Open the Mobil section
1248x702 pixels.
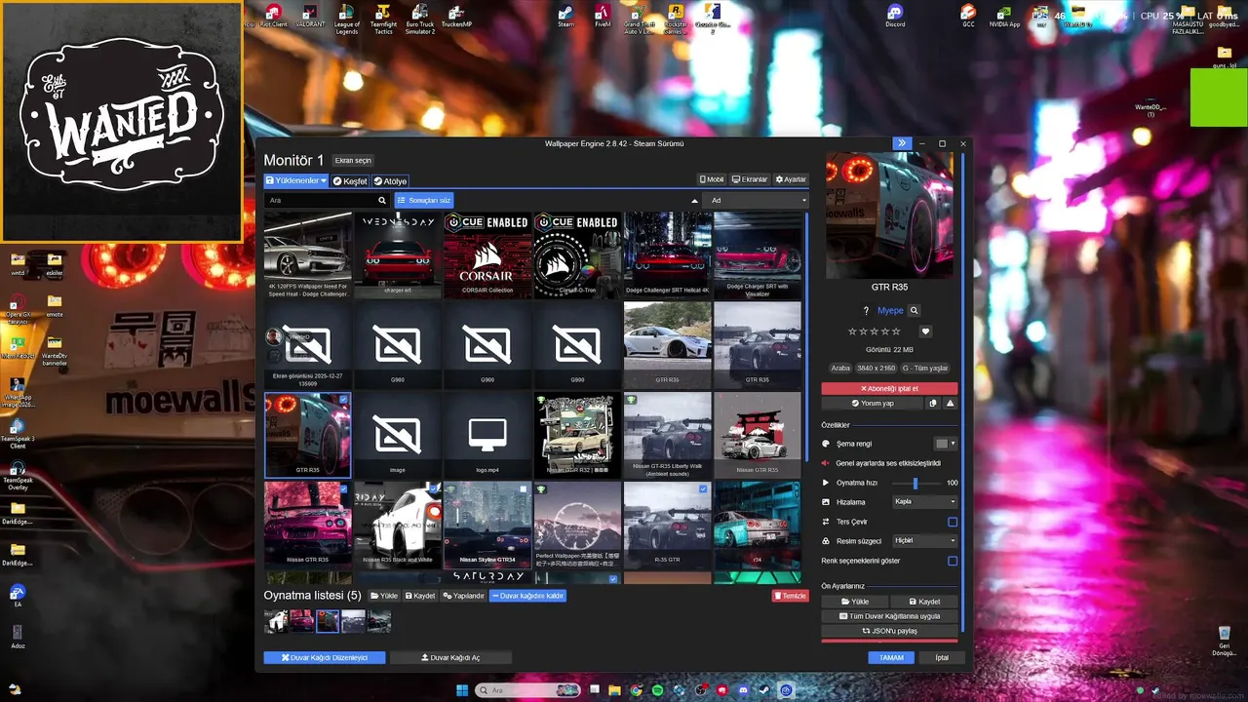coord(713,179)
